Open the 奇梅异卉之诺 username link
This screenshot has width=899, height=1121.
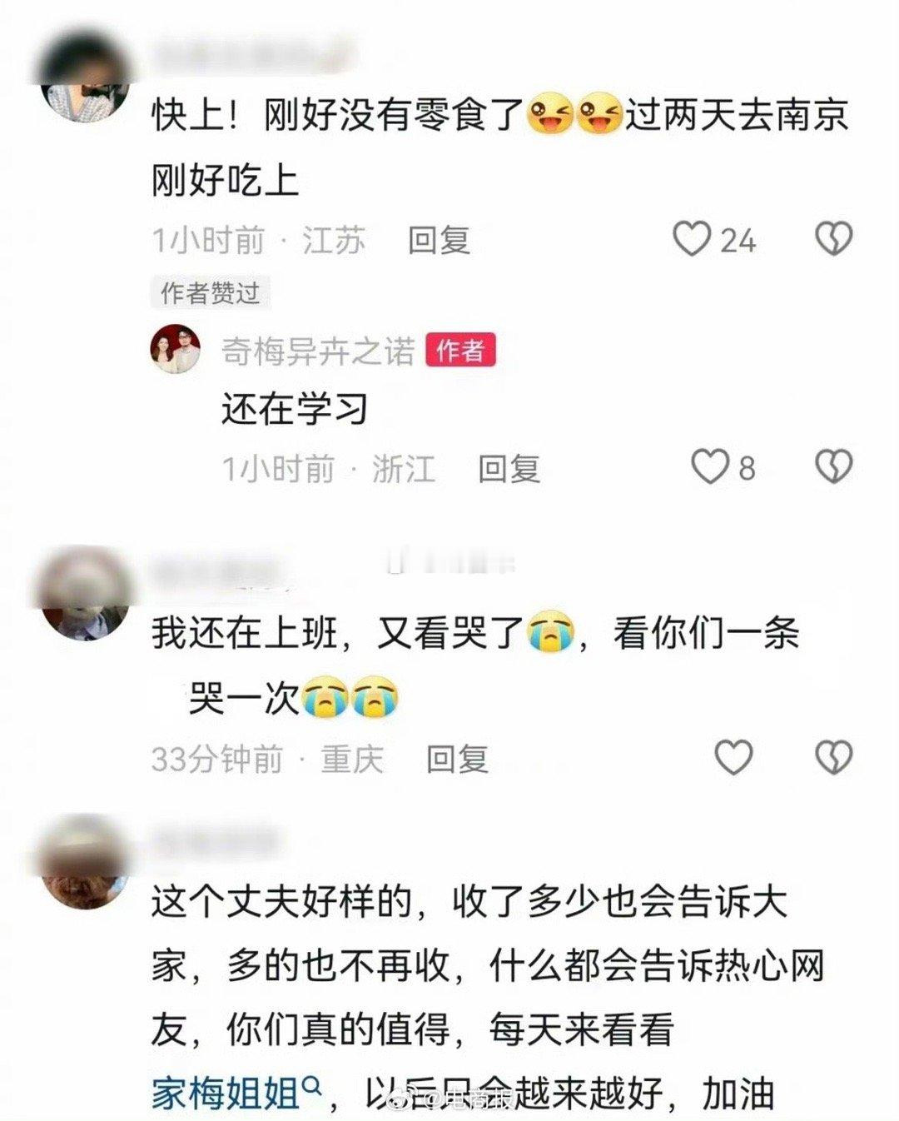tap(318, 351)
